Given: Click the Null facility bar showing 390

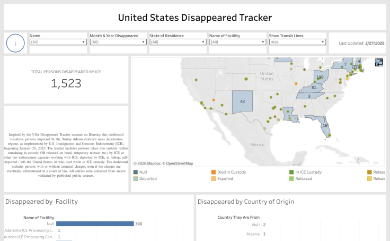Looking at the screenshot, I should 95,224.
